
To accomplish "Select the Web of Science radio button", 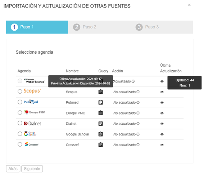I will (x=20, y=81).
